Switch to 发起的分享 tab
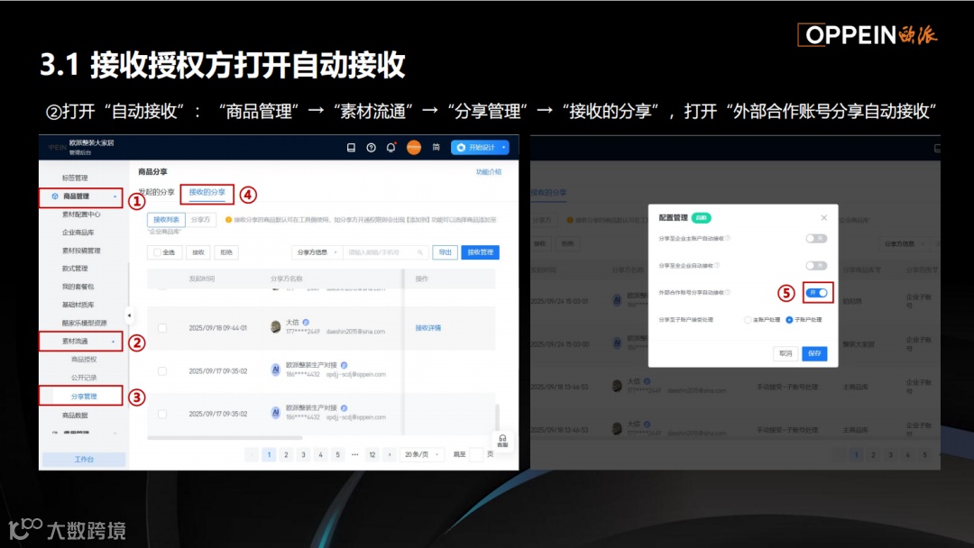Image resolution: width=974 pixels, height=548 pixels. click(x=156, y=192)
